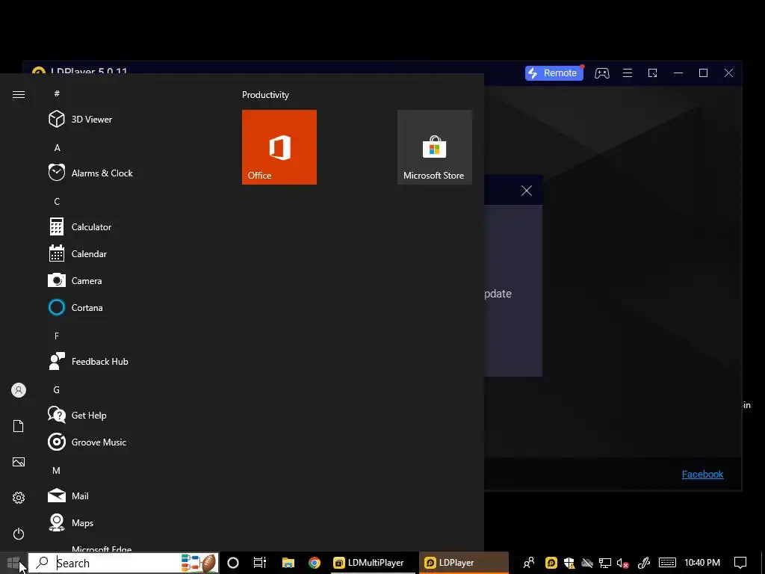This screenshot has height=574, width=765.
Task: Jump to letter group # header
Action: (57, 93)
